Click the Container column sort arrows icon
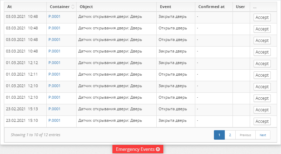This screenshot has height=154, width=281. tap(73, 7)
